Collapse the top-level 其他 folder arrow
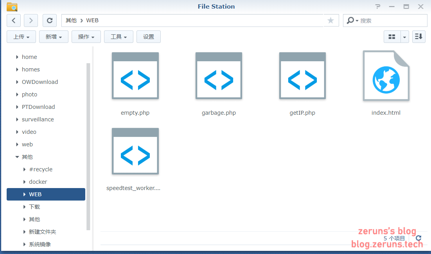This screenshot has width=431, height=254. [17, 157]
